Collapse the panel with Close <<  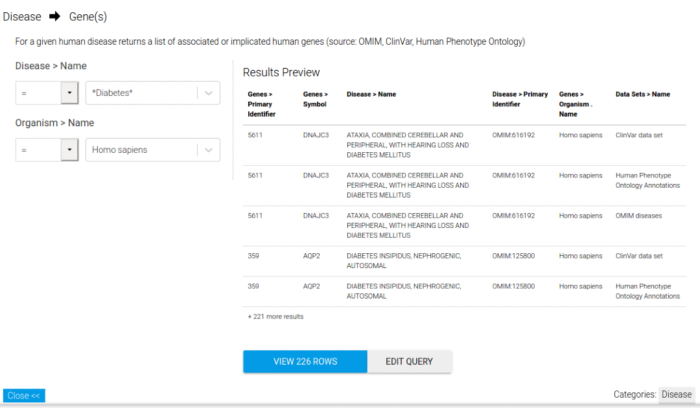(24, 396)
